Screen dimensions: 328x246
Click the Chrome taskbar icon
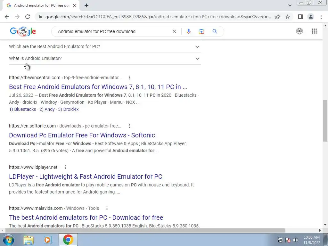pos(68,240)
